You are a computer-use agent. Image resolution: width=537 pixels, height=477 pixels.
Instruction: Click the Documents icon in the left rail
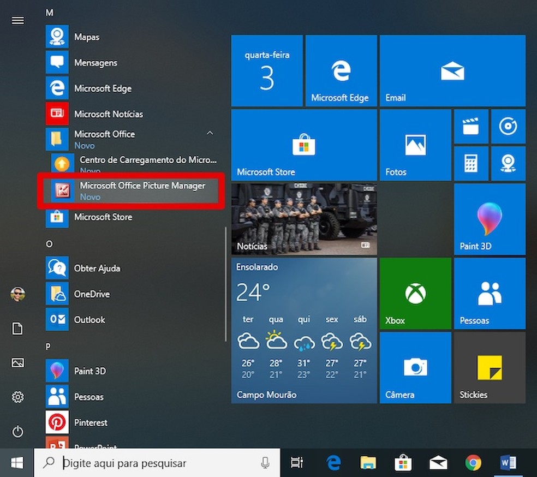pos(17,329)
